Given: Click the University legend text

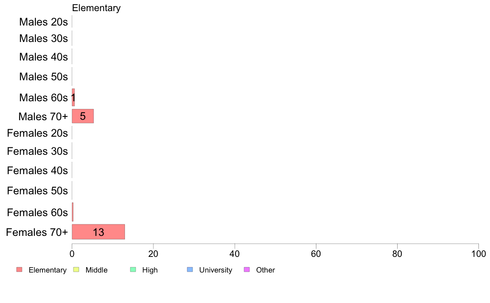Looking at the screenshot, I should pyautogui.click(x=216, y=270).
